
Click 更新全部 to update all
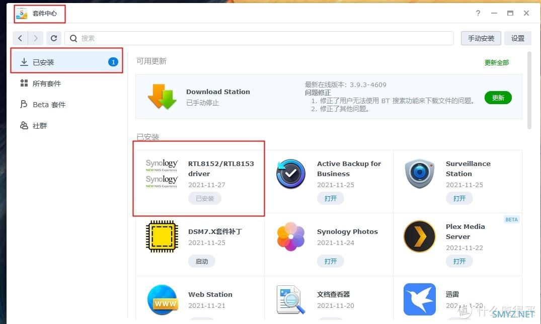pyautogui.click(x=497, y=62)
